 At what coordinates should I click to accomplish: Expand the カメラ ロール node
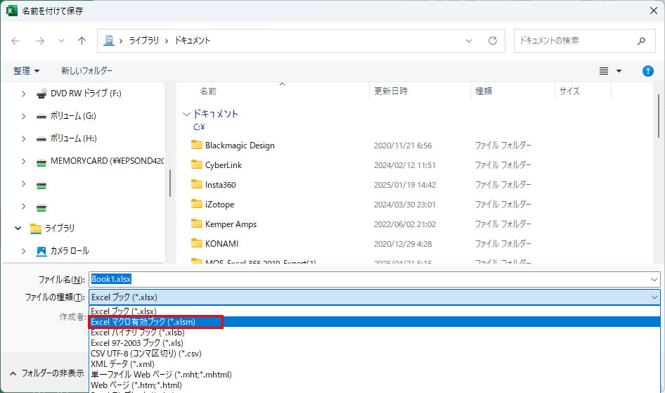coord(24,251)
